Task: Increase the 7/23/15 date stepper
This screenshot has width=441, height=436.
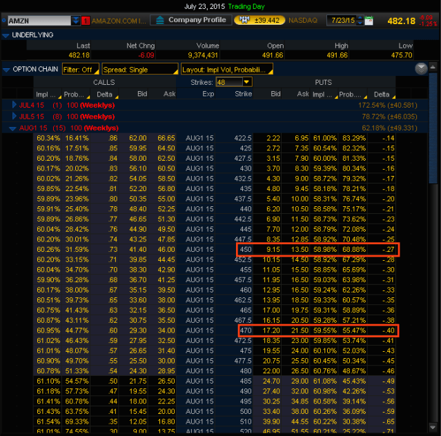Action: pyautogui.click(x=360, y=18)
